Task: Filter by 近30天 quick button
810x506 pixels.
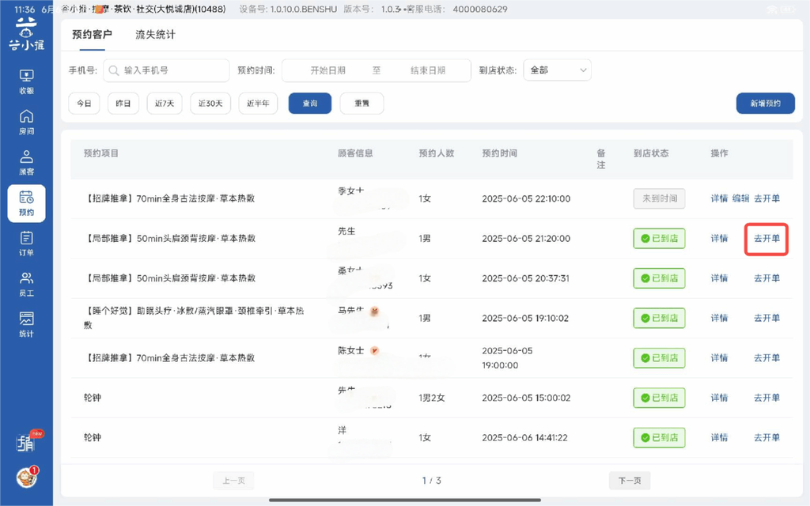Action: pos(210,104)
